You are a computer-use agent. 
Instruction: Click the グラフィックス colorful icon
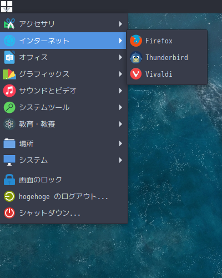coord(9,74)
